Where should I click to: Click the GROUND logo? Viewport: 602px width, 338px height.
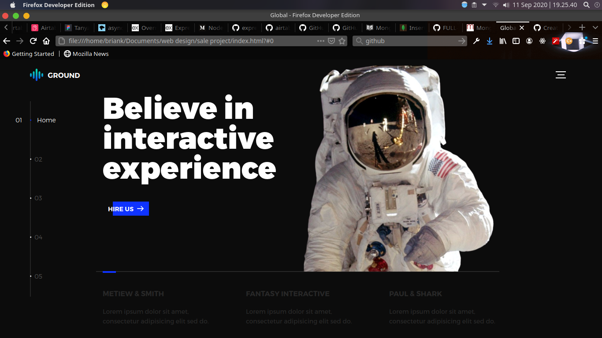pos(55,75)
